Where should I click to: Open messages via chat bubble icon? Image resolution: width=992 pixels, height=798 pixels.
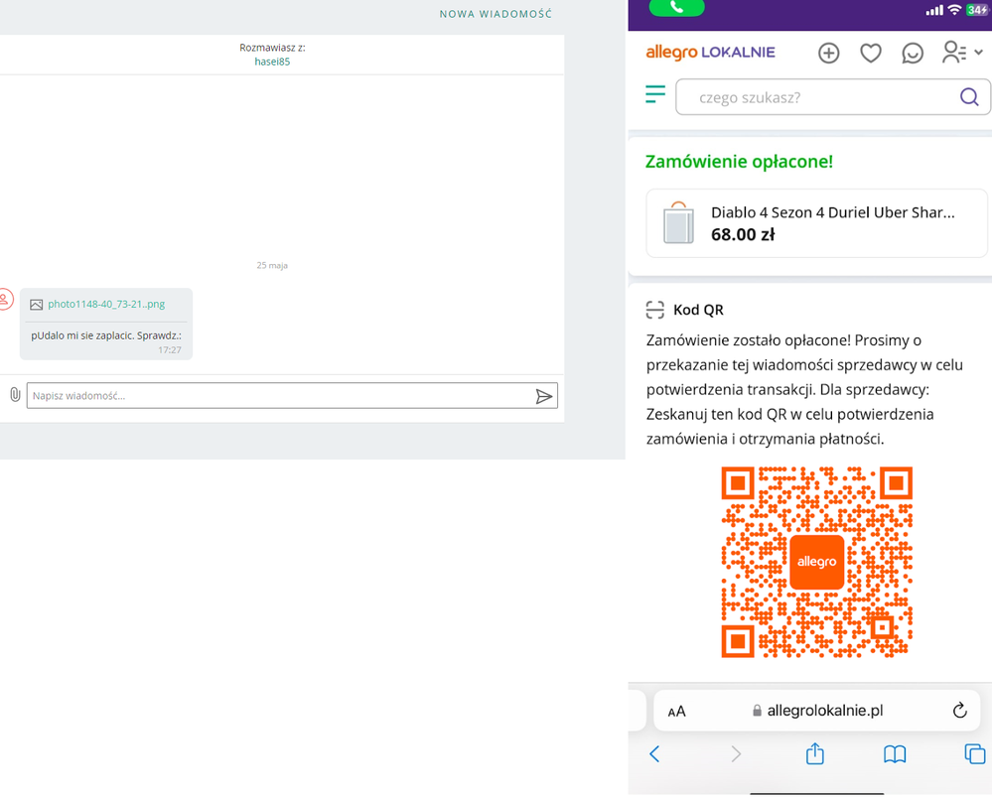click(912, 54)
